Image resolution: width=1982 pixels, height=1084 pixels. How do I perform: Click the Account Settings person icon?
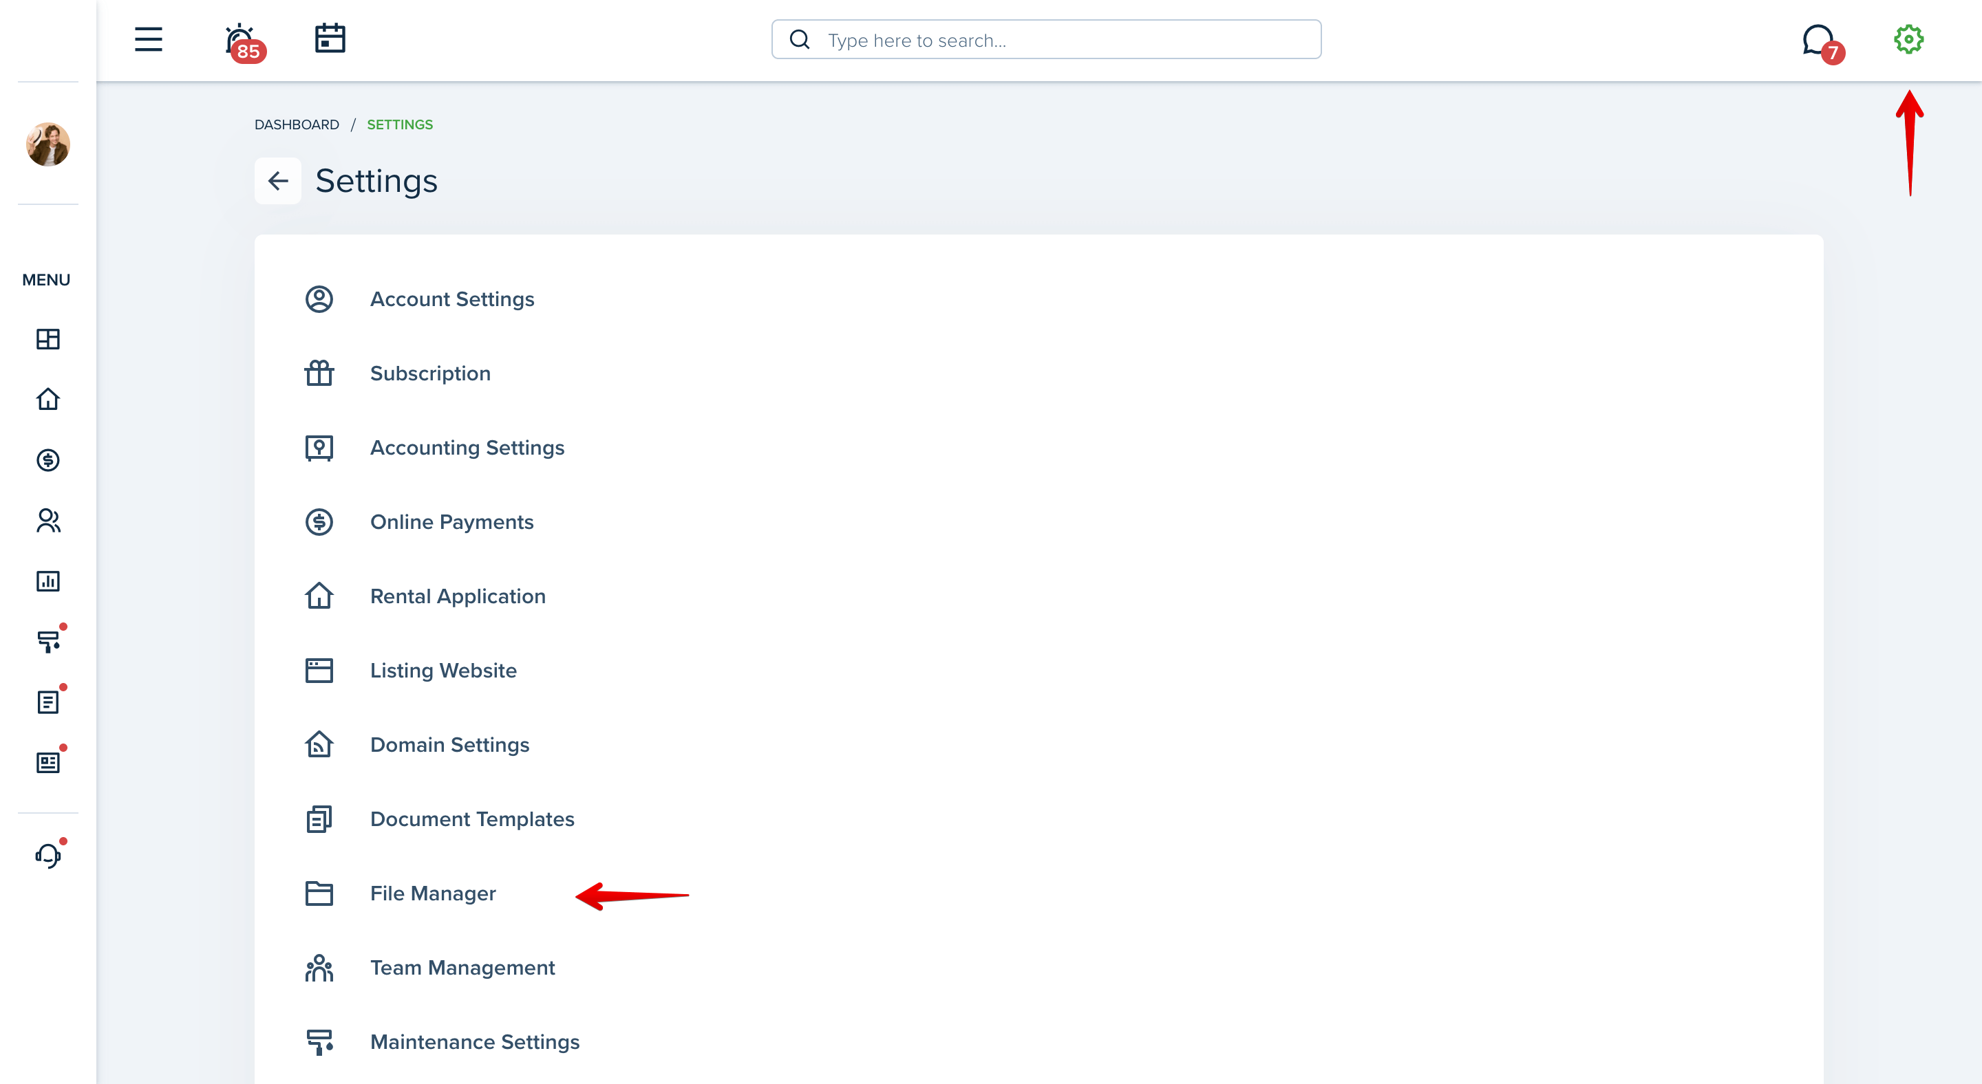(x=319, y=299)
